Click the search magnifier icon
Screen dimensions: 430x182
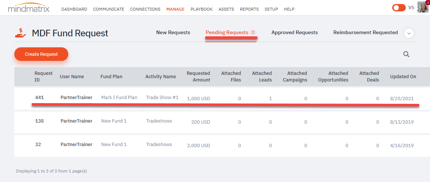click(406, 54)
